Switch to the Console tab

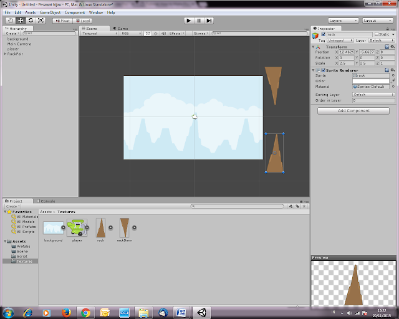46,201
